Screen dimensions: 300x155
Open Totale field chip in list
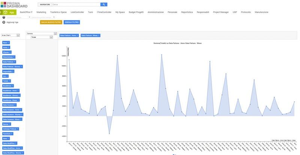(6, 81)
